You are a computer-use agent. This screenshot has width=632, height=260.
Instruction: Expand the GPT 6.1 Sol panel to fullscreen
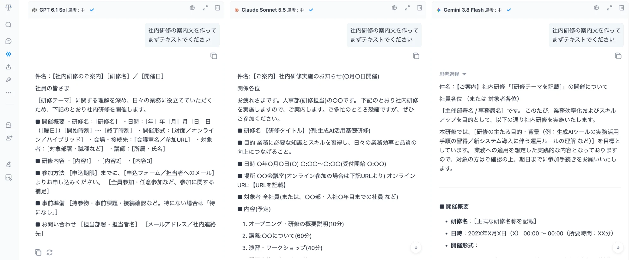coord(205,8)
